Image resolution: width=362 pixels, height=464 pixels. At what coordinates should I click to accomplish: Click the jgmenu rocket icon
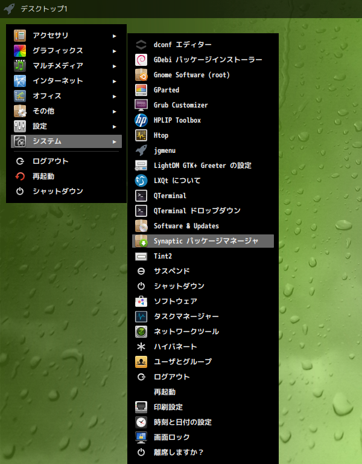pos(141,150)
